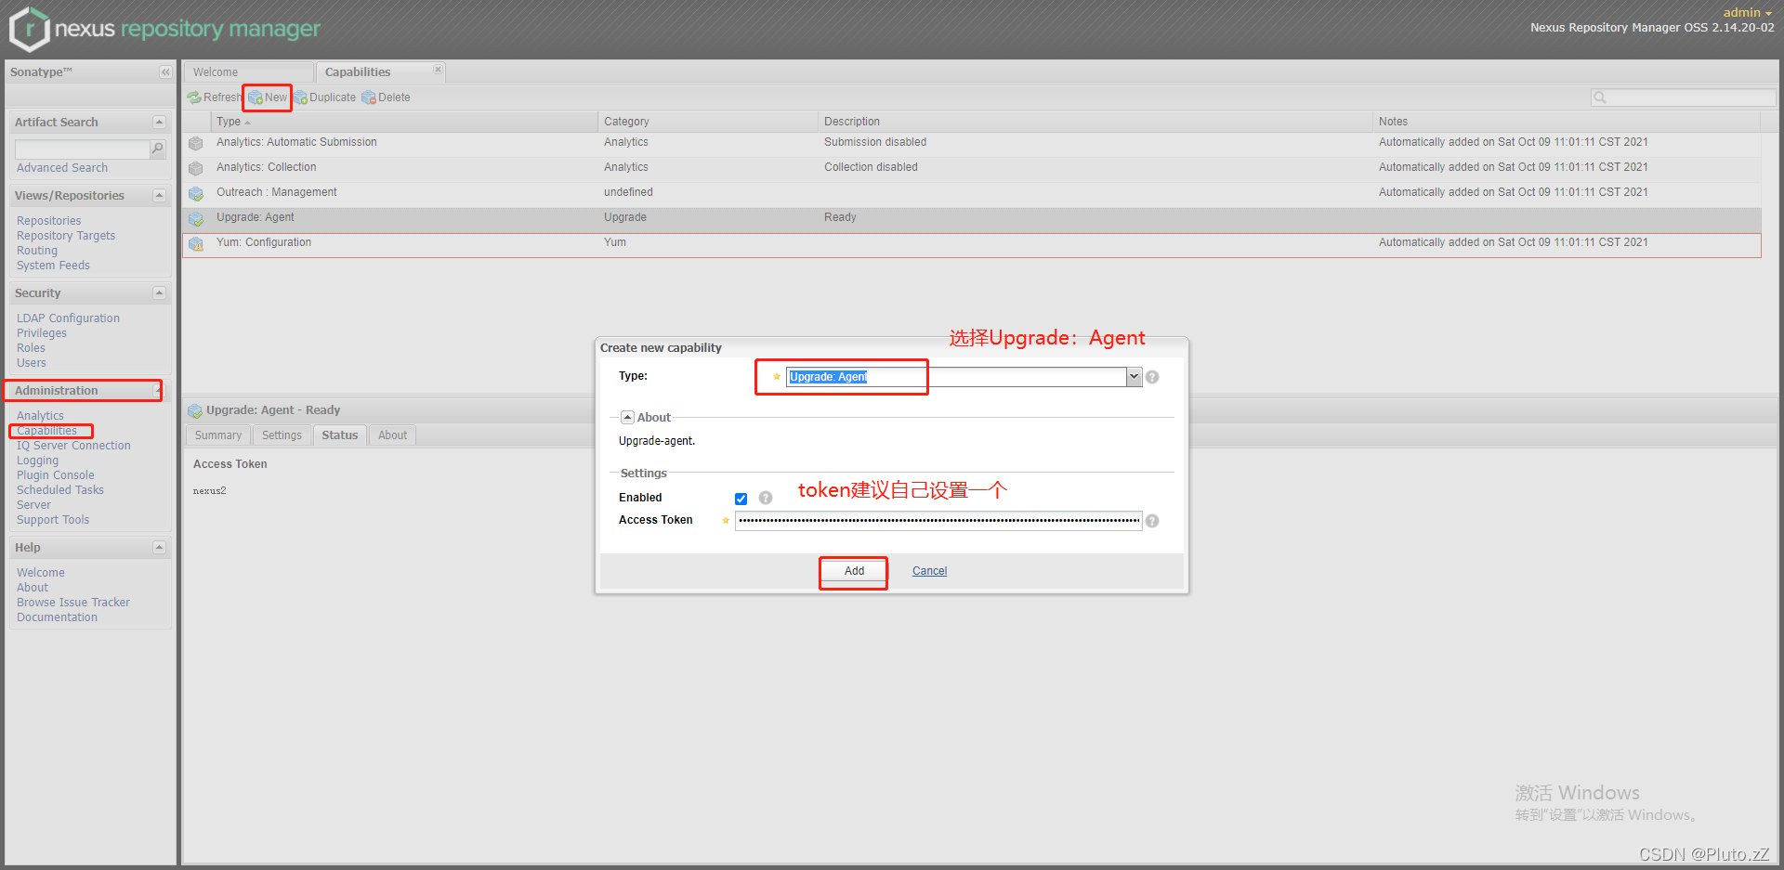The image size is (1784, 870).
Task: Click icon of Upgrade: Agent row
Action: click(196, 218)
